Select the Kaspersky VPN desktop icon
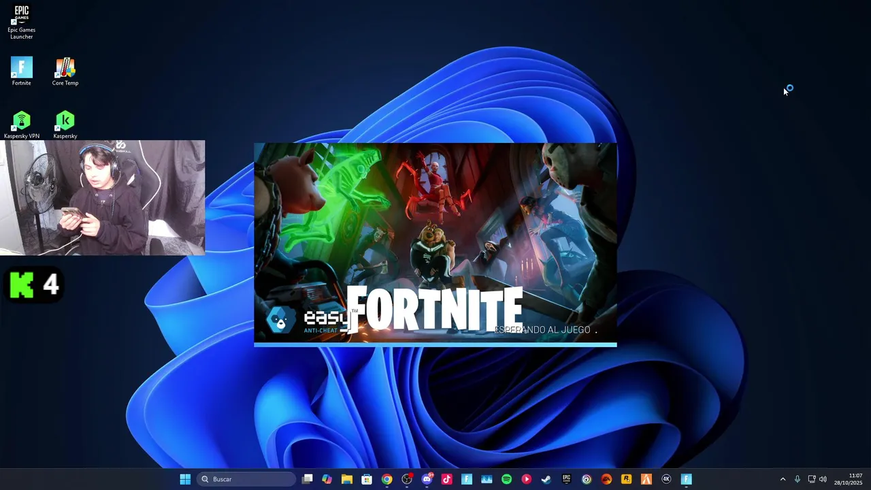871x490 pixels. (22, 125)
